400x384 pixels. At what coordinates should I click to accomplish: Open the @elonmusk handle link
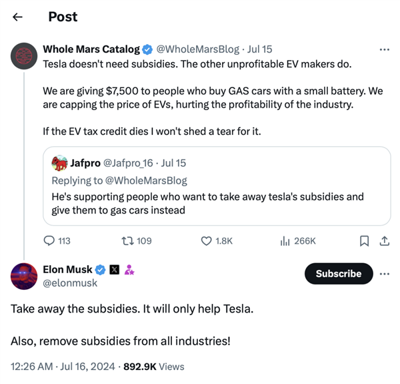coord(70,283)
